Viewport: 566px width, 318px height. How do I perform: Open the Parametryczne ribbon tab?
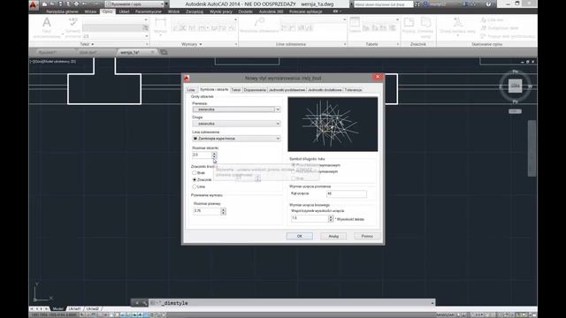pyautogui.click(x=148, y=11)
